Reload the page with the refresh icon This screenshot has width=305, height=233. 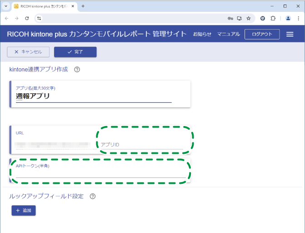(27, 18)
